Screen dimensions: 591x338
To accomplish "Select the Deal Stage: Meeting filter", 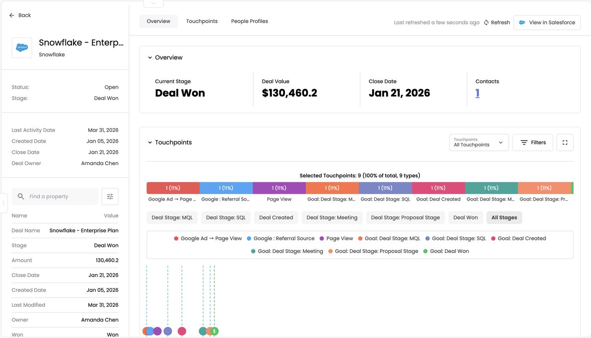I will pyautogui.click(x=332, y=218).
